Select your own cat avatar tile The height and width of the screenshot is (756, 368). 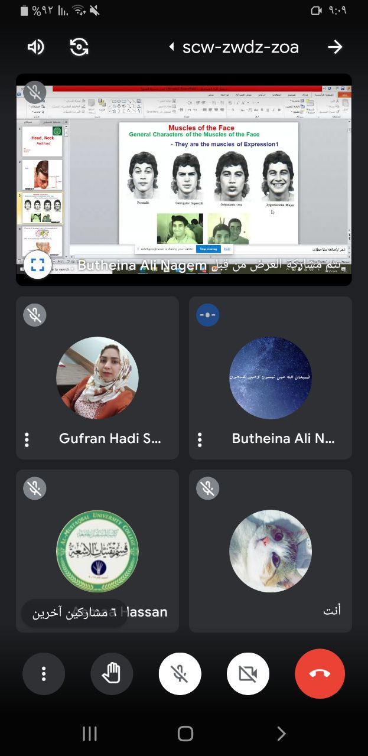[x=270, y=551]
